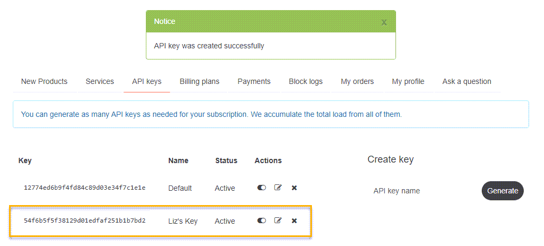Click the Liz's Key name

tap(183, 221)
